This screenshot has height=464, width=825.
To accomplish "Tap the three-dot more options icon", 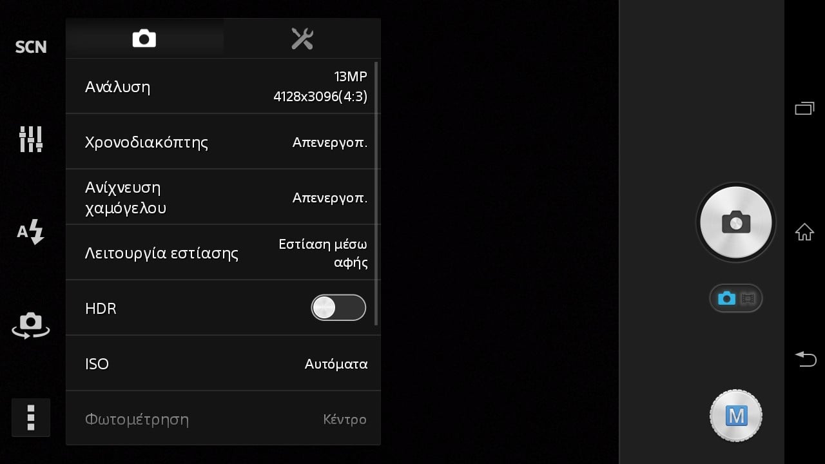I will coord(30,418).
